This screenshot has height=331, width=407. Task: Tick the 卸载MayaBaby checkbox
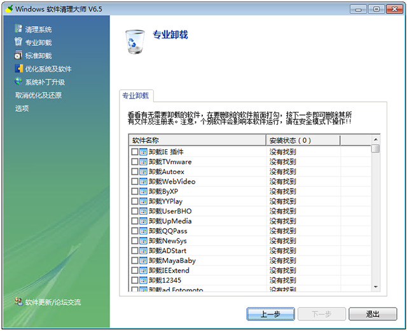pyautogui.click(x=135, y=260)
